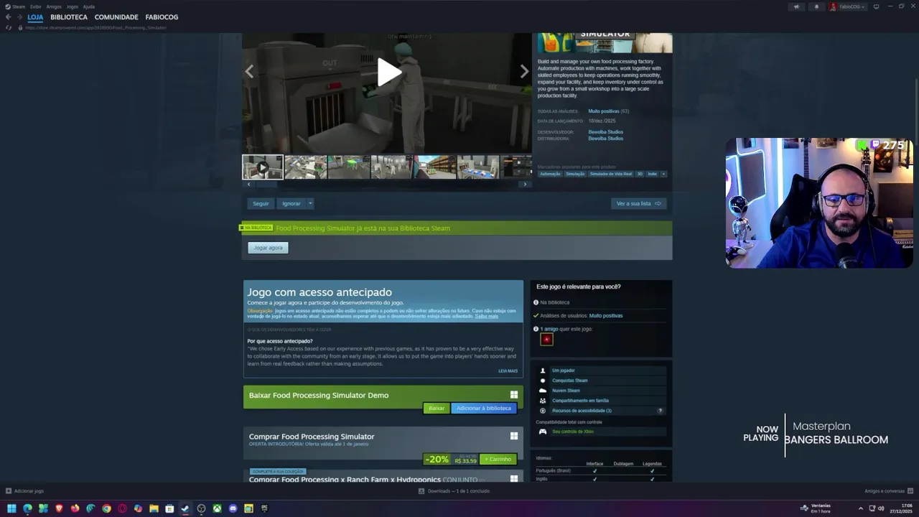Switch to the BIBLIOTECA tab
This screenshot has width=919, height=517.
pos(69,17)
